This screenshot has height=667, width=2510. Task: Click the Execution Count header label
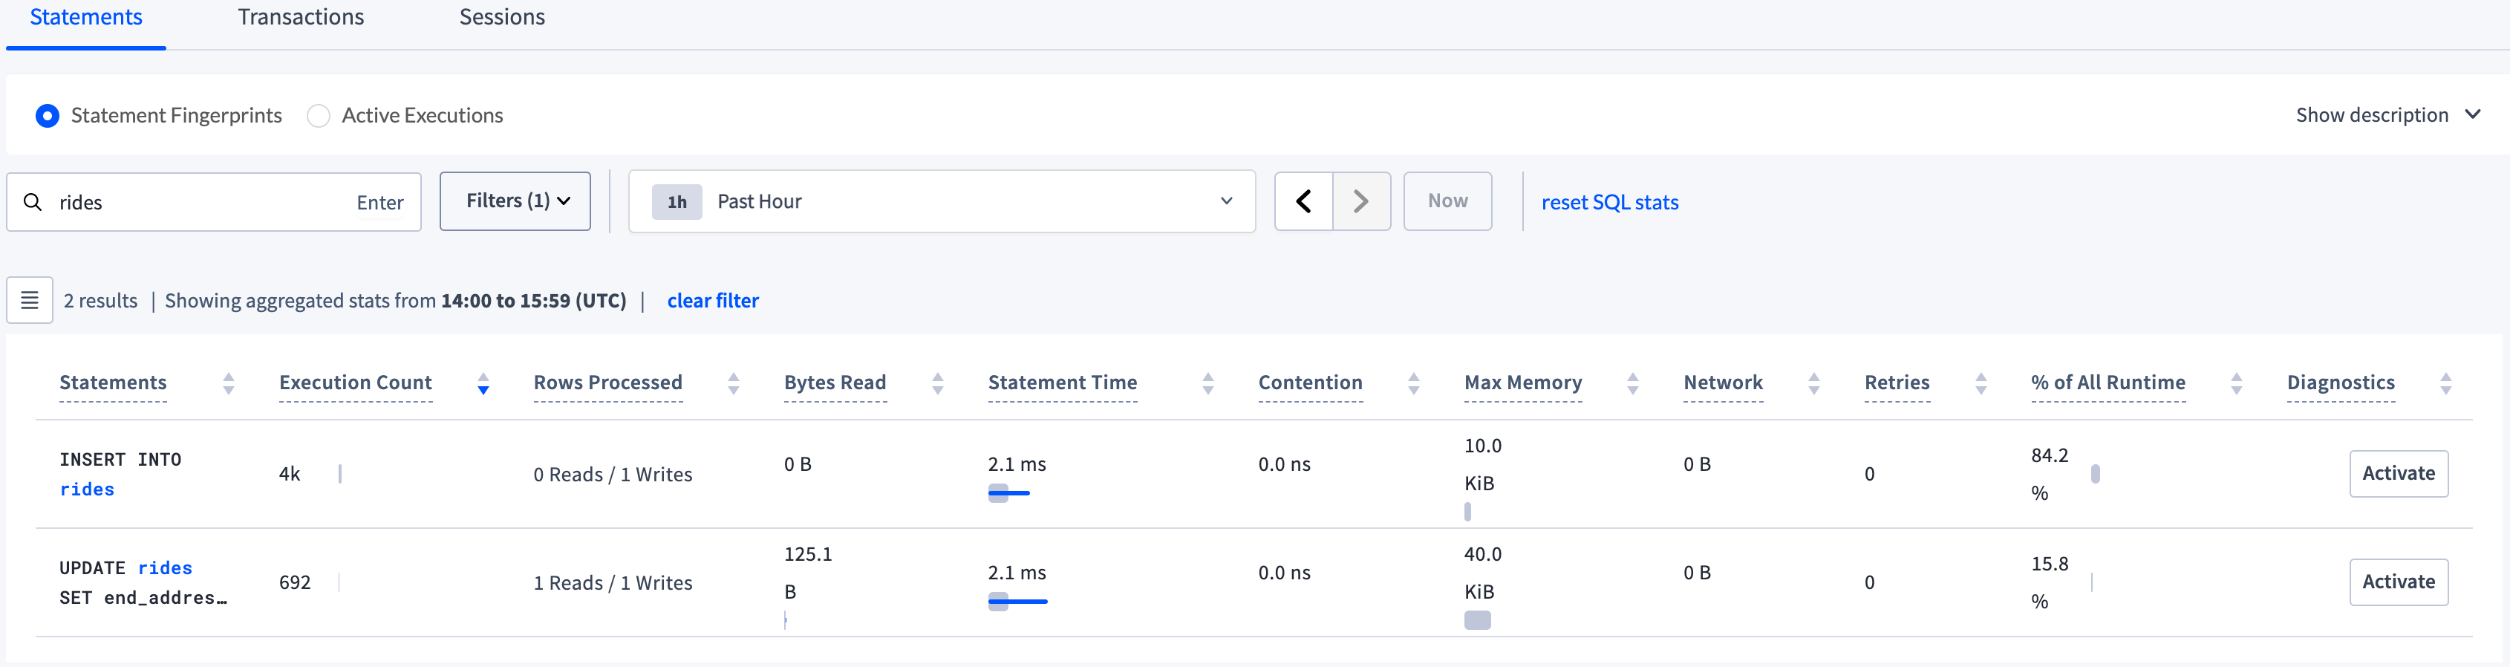pyautogui.click(x=355, y=383)
